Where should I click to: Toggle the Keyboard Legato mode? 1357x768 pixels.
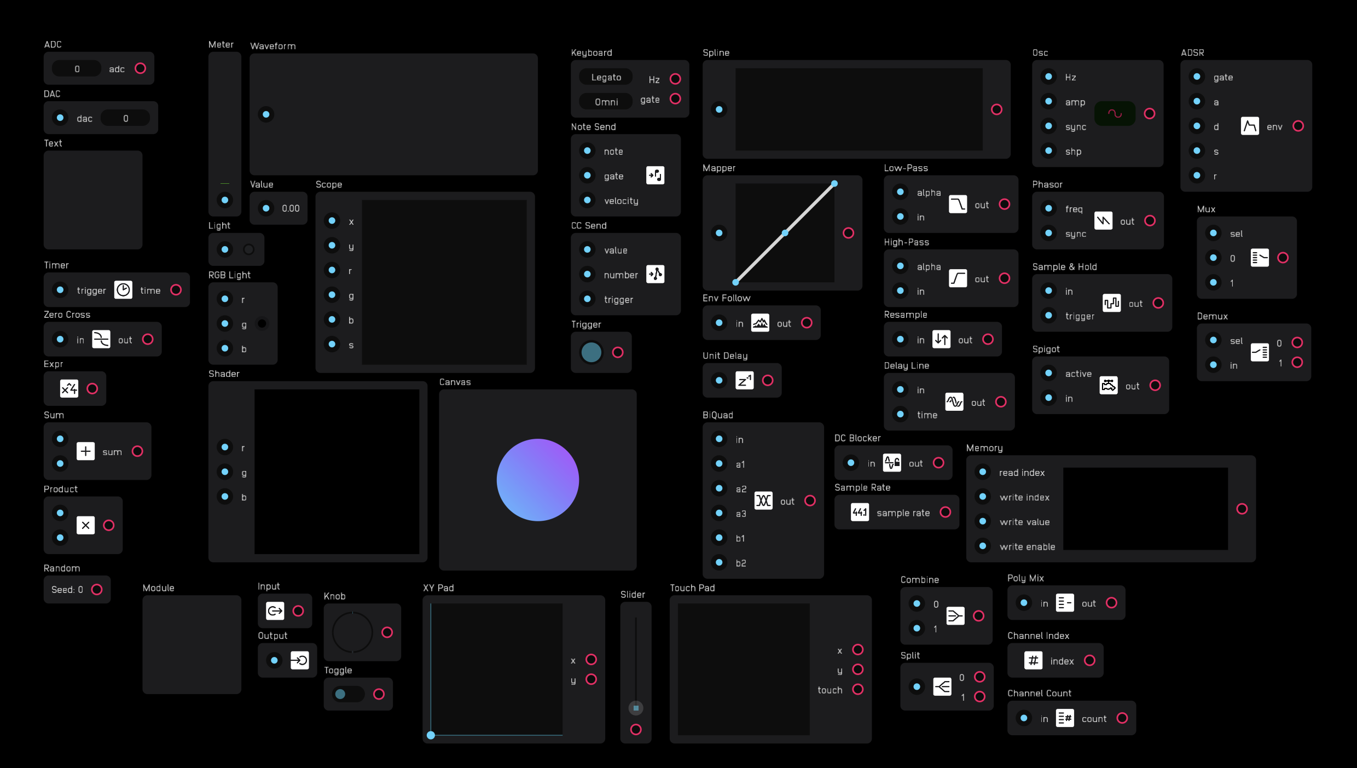click(606, 77)
